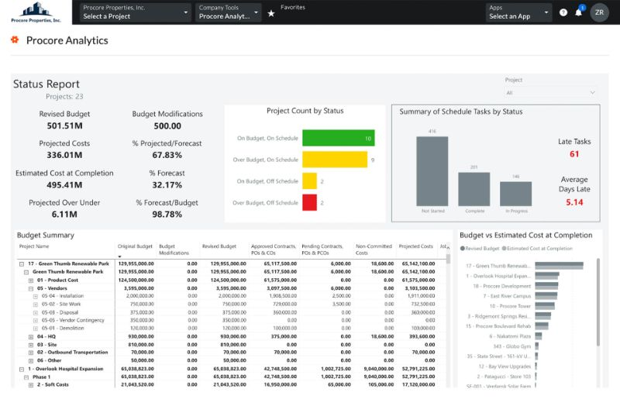Collapse the Phase 1 row
Viewport: 620px width, 413px height.
pyautogui.click(x=26, y=377)
